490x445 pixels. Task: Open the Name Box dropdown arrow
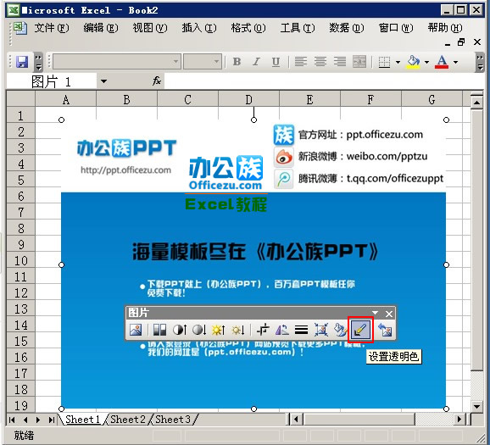point(103,81)
